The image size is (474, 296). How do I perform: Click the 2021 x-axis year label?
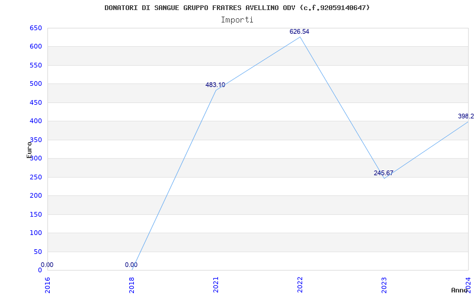[216, 285]
